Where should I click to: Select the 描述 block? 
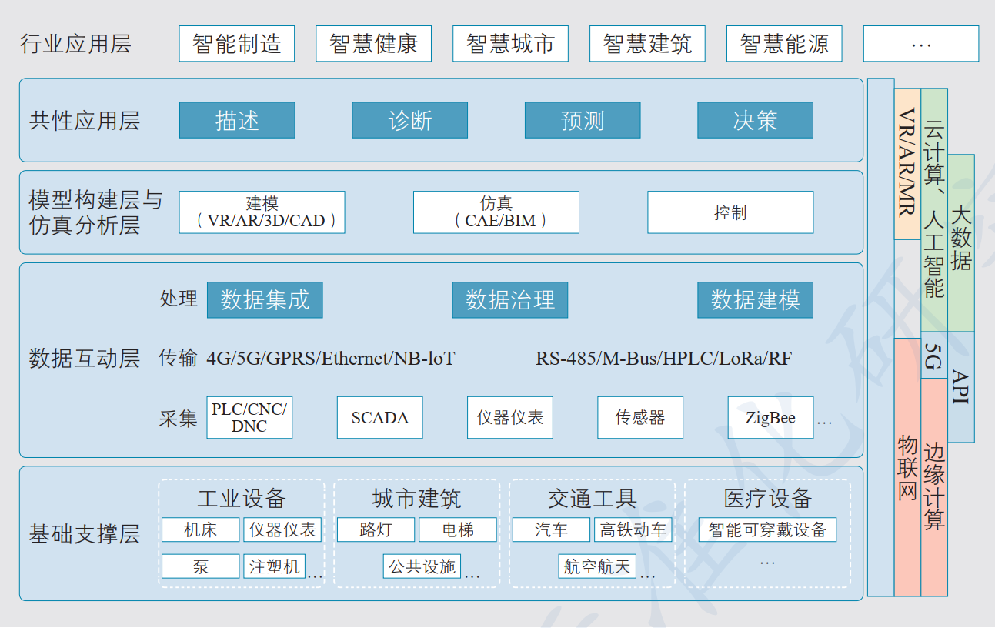[x=237, y=120]
